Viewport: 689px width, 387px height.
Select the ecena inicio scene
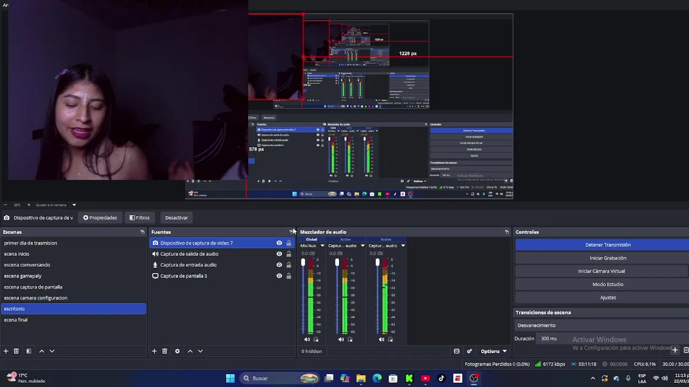(74, 254)
